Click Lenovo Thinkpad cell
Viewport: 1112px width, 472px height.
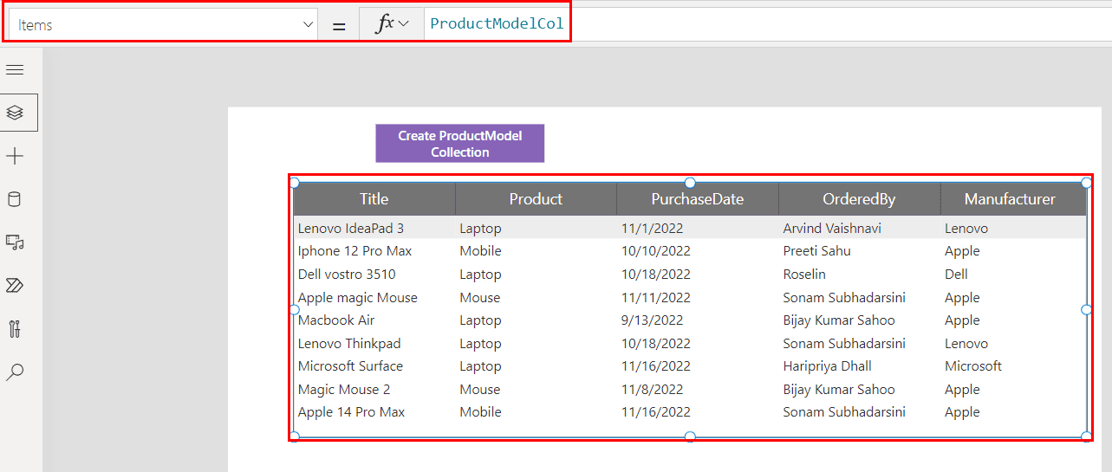tap(349, 344)
